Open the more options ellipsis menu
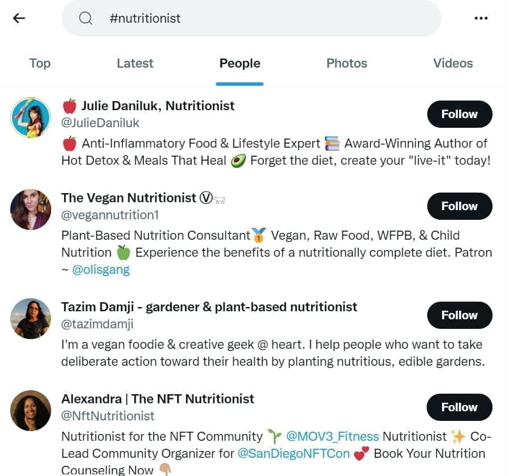This screenshot has height=476, width=513. point(480,18)
